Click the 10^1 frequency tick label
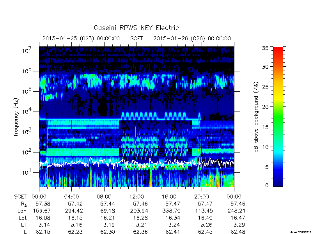The height and width of the screenshot is (234, 312). click(27, 172)
